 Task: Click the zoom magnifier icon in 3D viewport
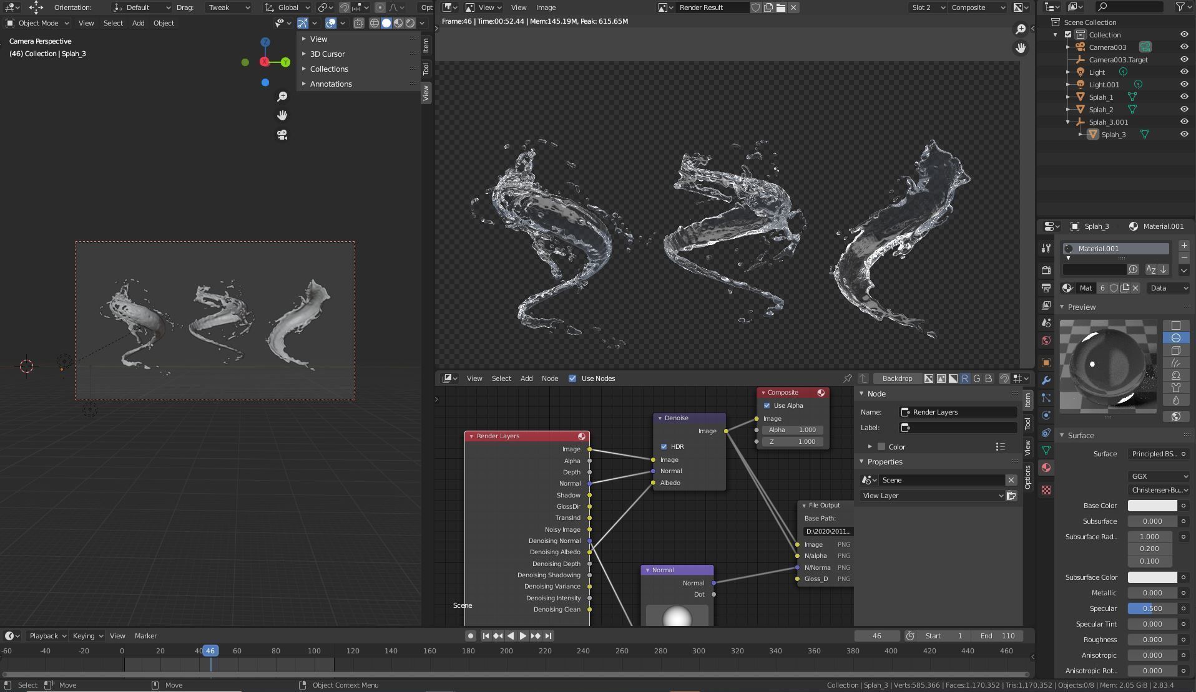282,97
